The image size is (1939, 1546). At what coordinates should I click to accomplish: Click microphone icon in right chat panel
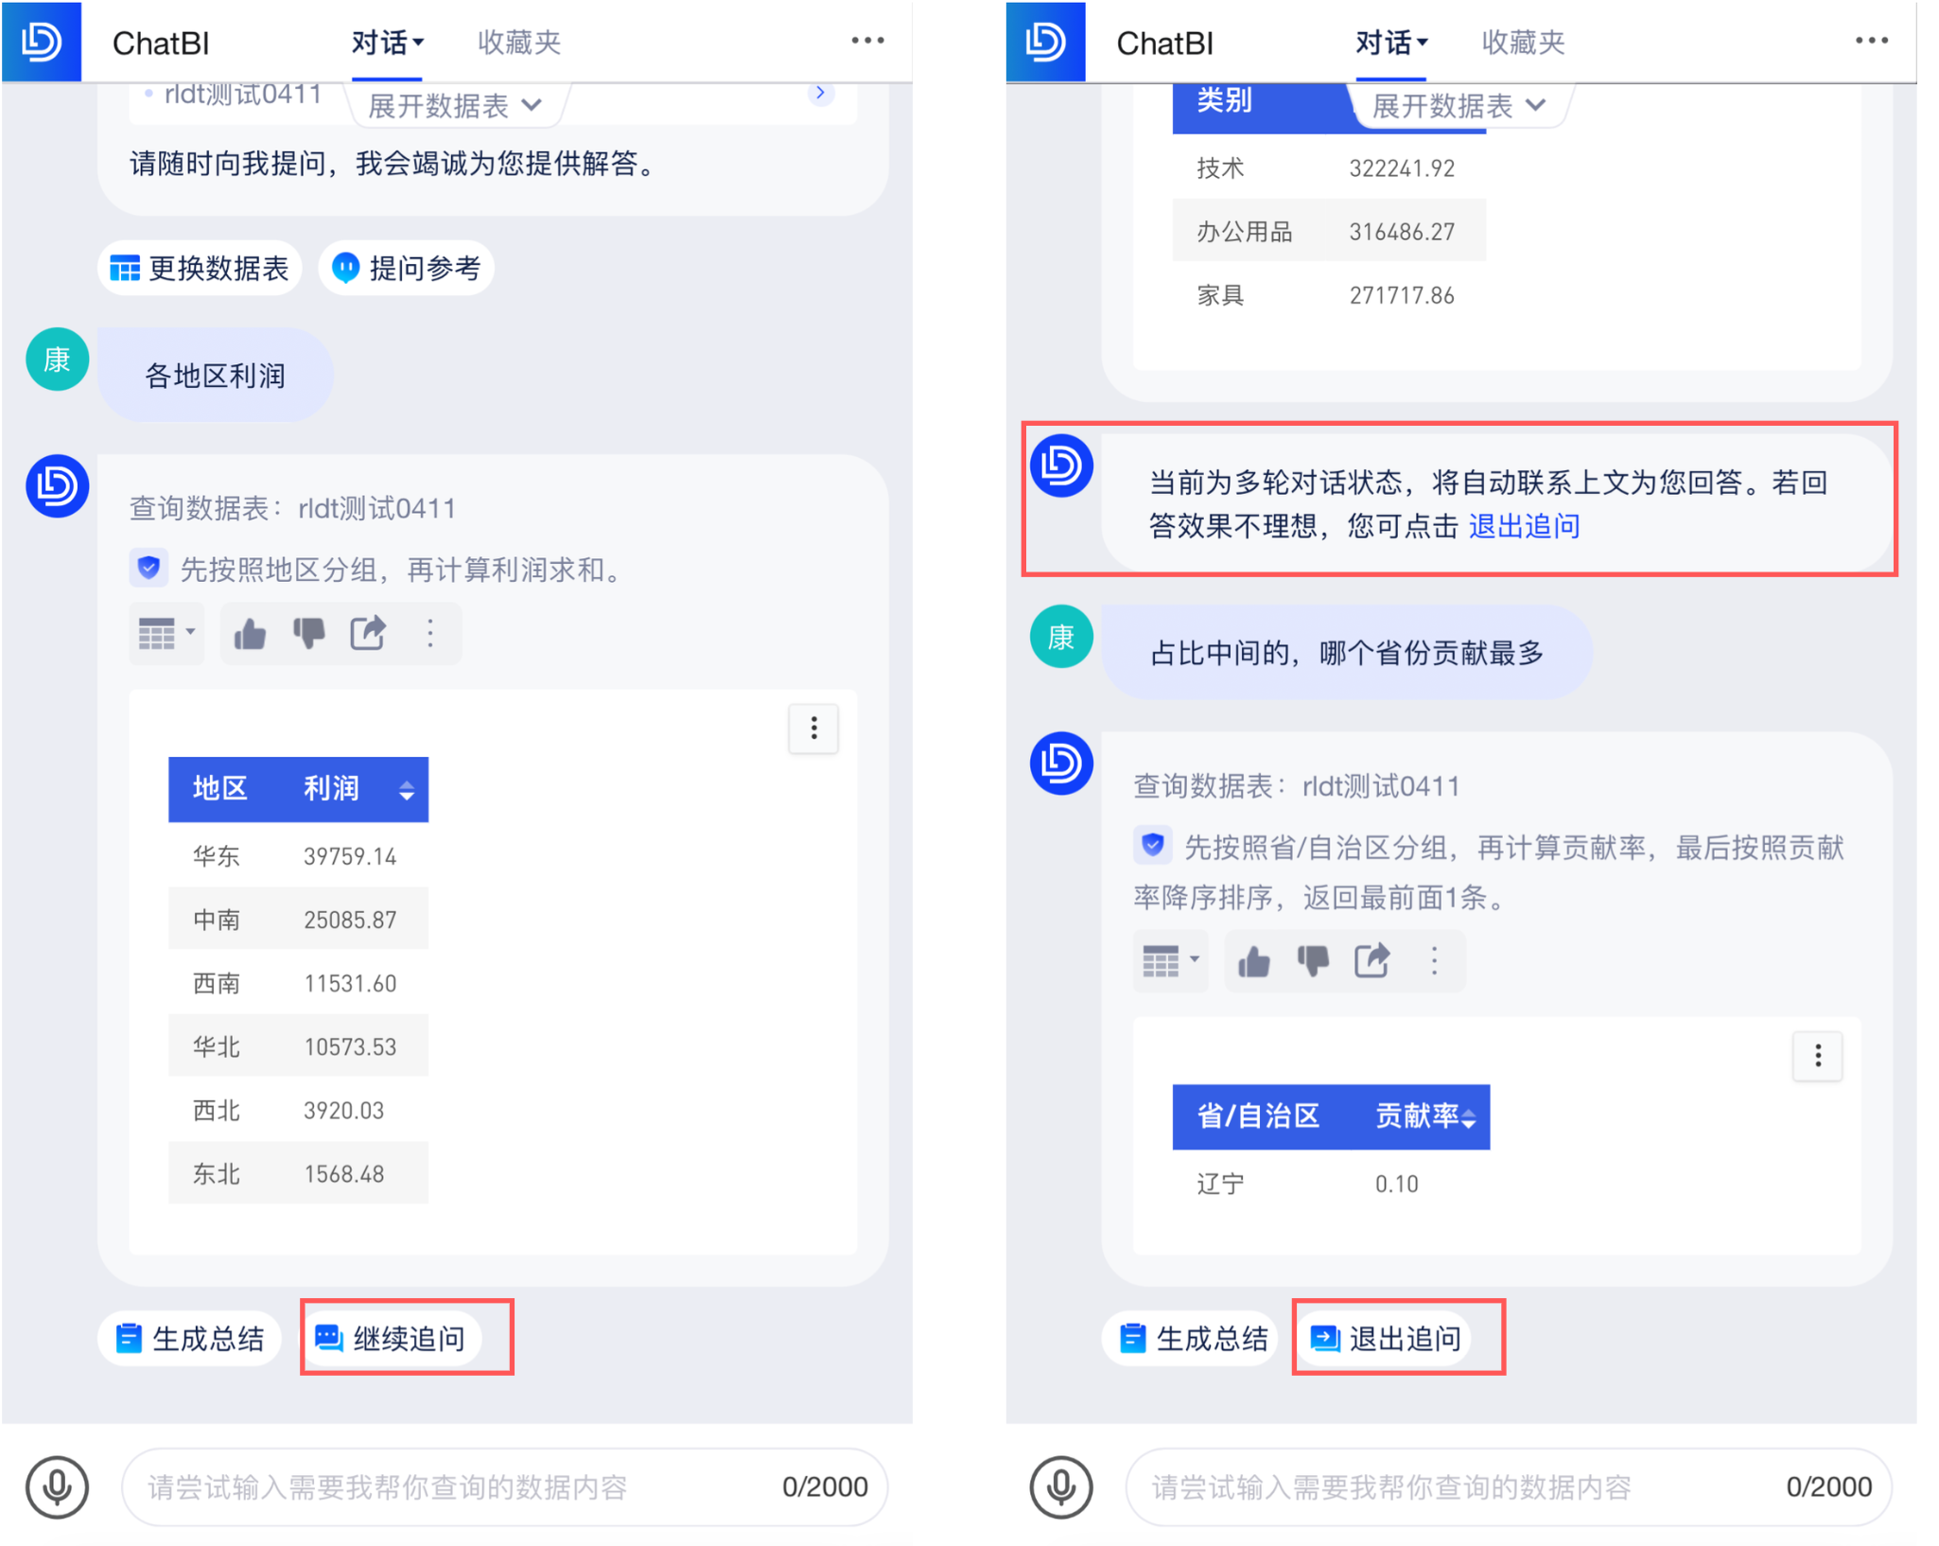[1061, 1486]
